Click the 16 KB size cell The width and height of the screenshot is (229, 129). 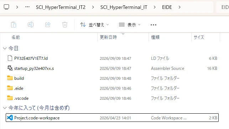coord(212,68)
